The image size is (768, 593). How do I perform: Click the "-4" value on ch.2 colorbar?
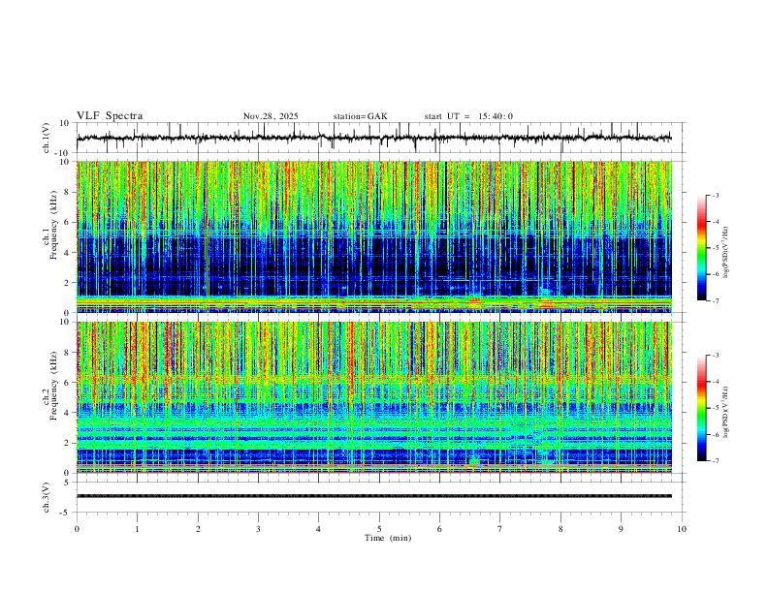point(716,382)
